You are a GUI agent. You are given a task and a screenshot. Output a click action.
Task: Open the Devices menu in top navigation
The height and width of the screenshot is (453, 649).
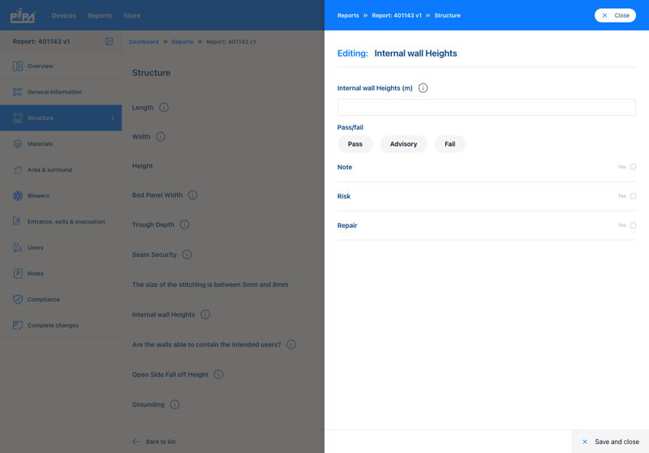(63, 15)
